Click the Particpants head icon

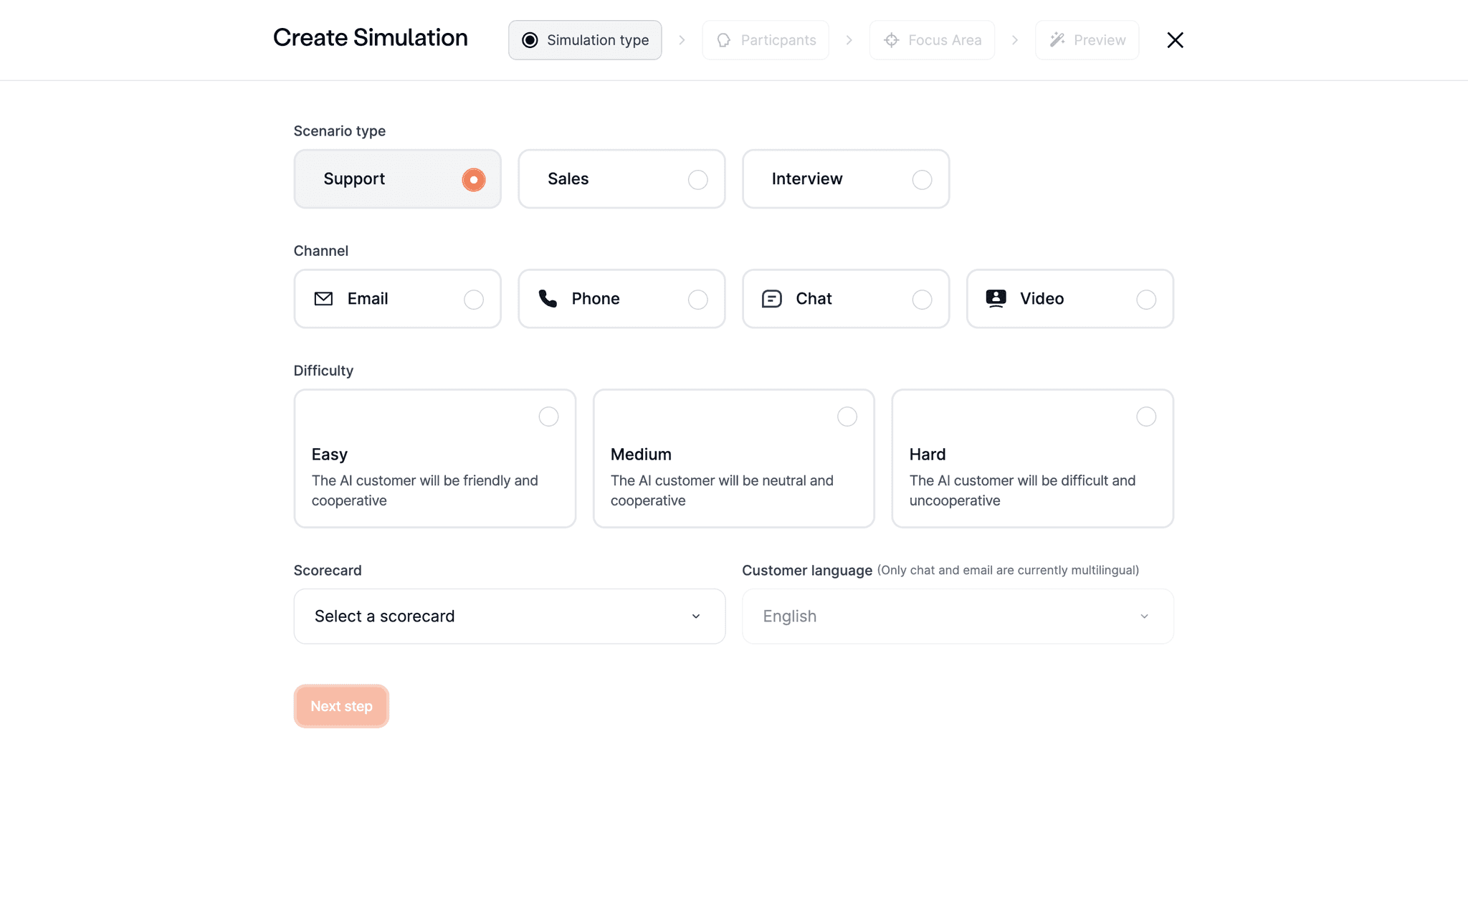(724, 40)
